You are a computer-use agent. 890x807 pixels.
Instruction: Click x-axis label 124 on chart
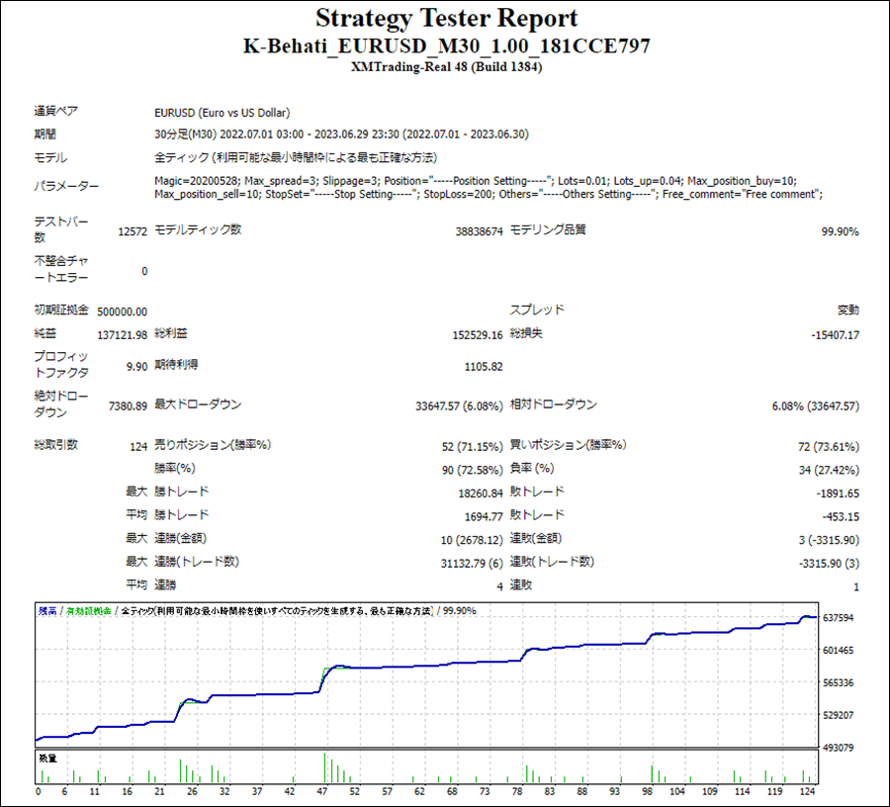[807, 791]
